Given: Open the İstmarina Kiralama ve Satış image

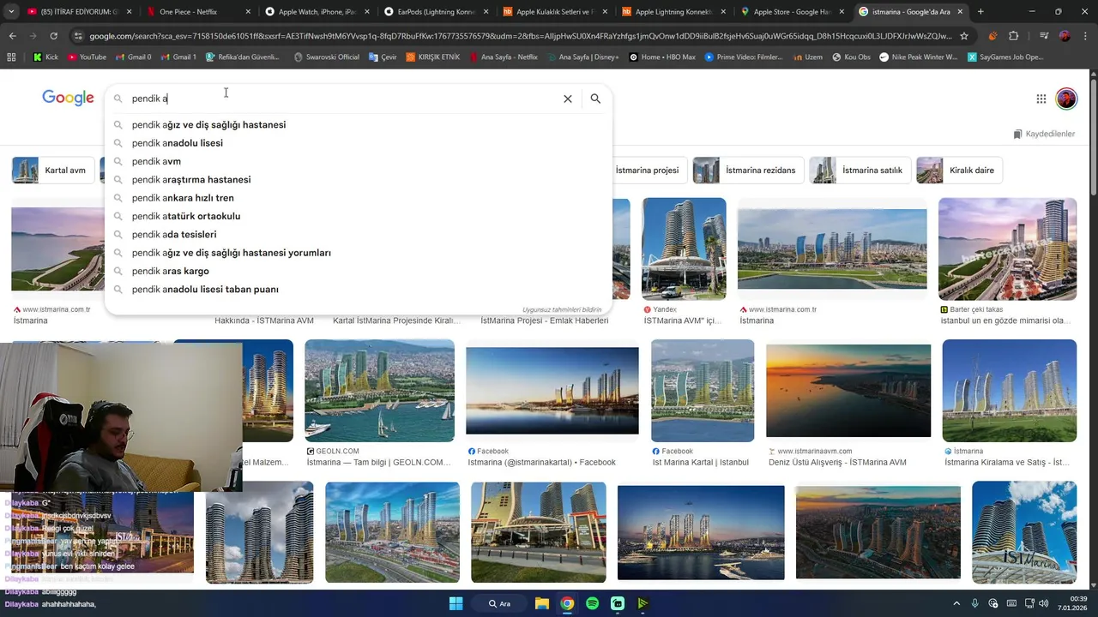Looking at the screenshot, I should tap(1010, 391).
